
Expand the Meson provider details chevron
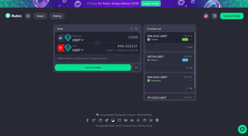tap(191, 60)
